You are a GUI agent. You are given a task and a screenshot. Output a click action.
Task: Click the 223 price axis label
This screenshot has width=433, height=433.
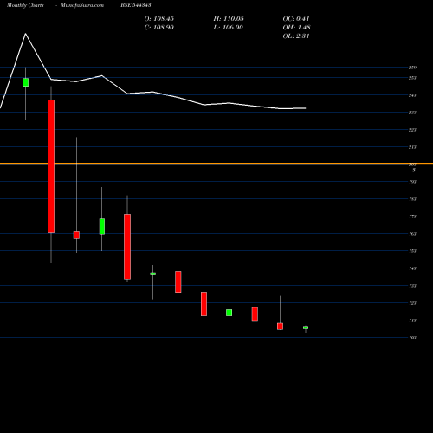[412, 130]
